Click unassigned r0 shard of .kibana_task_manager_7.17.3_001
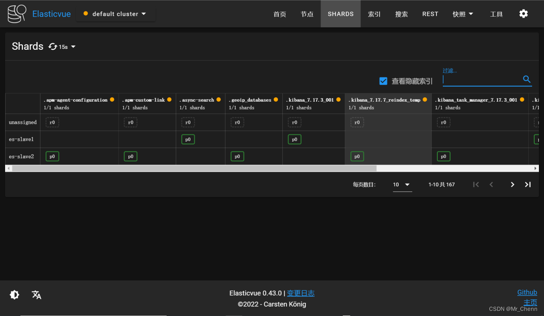 [x=443, y=122]
